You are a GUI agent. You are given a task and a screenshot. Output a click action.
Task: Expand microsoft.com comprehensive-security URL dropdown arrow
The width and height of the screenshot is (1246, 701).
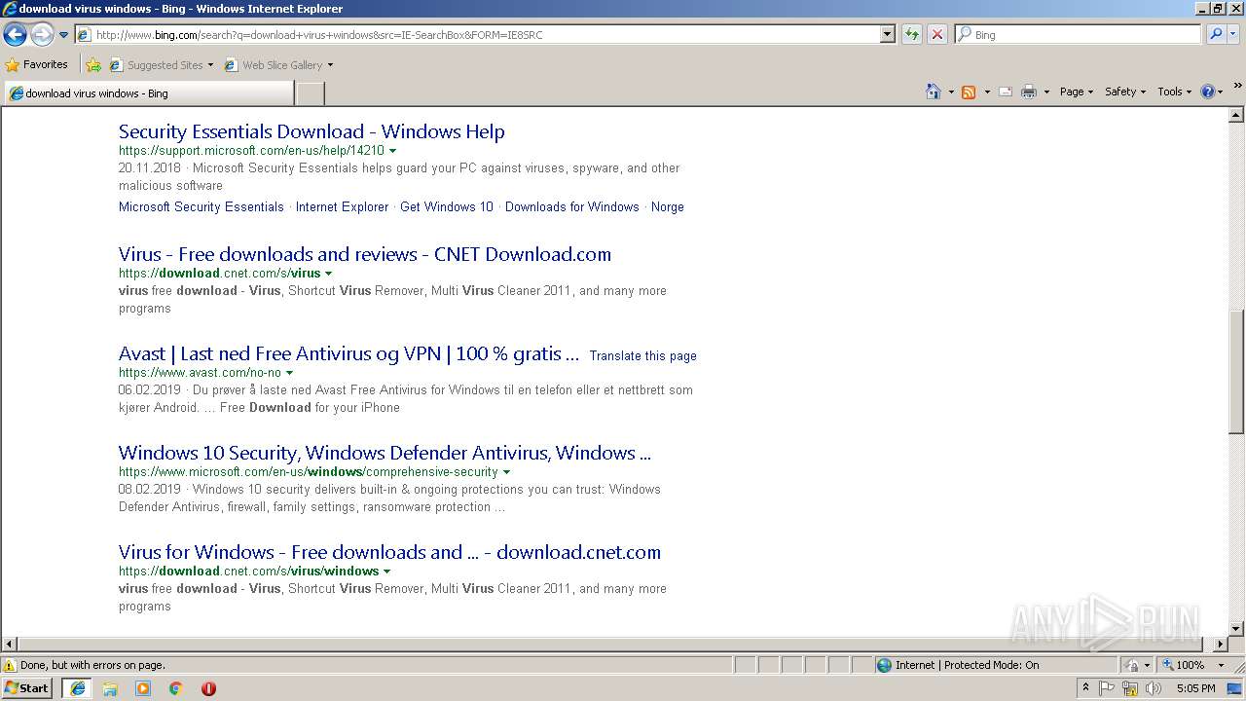click(x=506, y=472)
